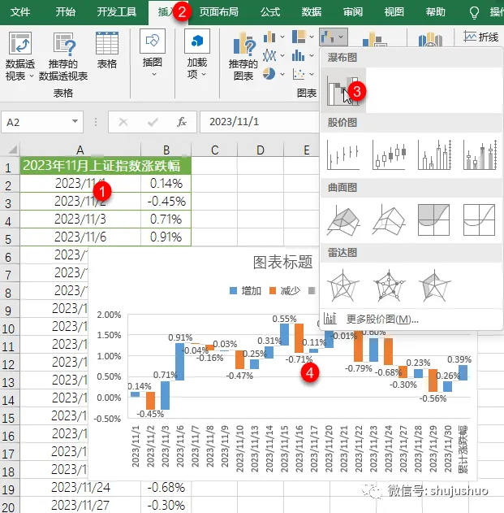This screenshot has width=504, height=513.
Task: Click cell with 2023/11/3
Action: pyautogui.click(x=80, y=219)
